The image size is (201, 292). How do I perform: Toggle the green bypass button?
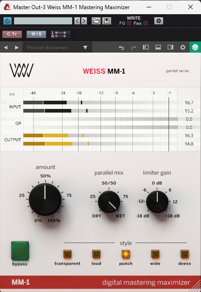(x=20, y=250)
